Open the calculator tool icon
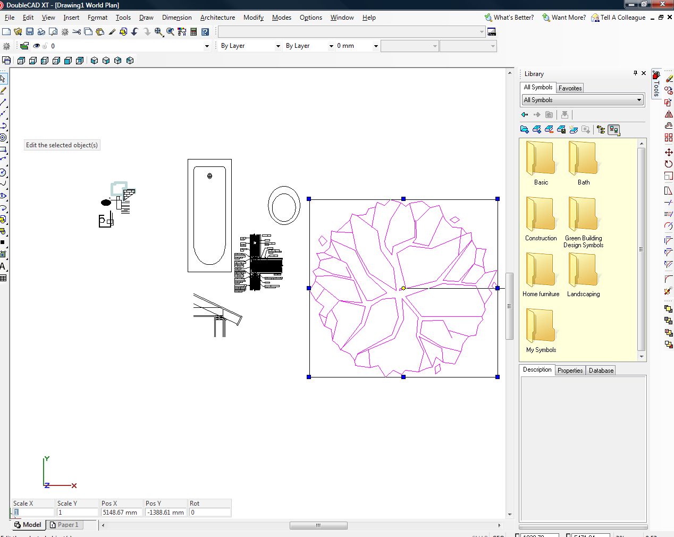The image size is (674, 537). [x=193, y=32]
